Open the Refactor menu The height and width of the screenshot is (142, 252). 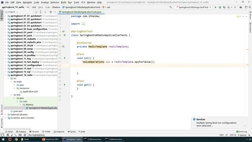55,2
